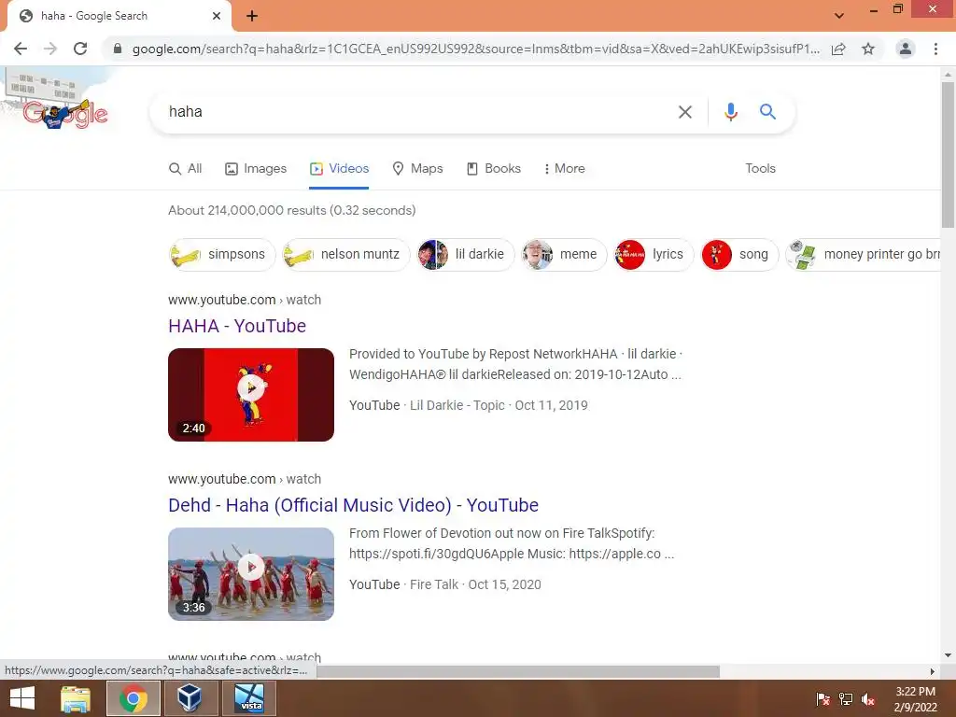Play the red HAHA video thumbnail
Image resolution: width=956 pixels, height=717 pixels.
point(251,395)
